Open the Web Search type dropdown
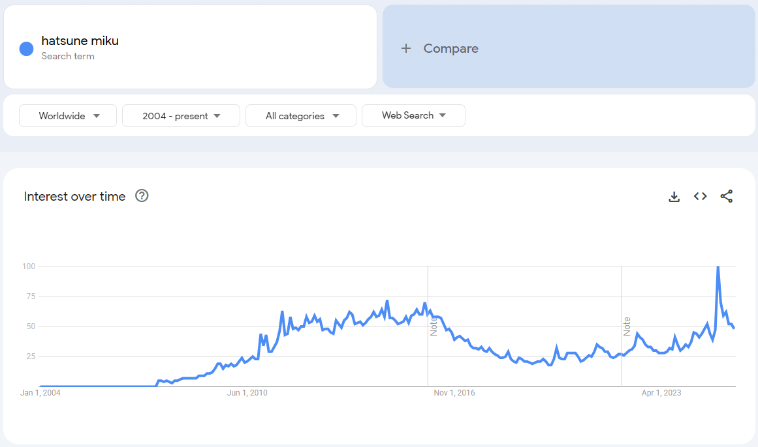The height and width of the screenshot is (447, 758). [413, 116]
